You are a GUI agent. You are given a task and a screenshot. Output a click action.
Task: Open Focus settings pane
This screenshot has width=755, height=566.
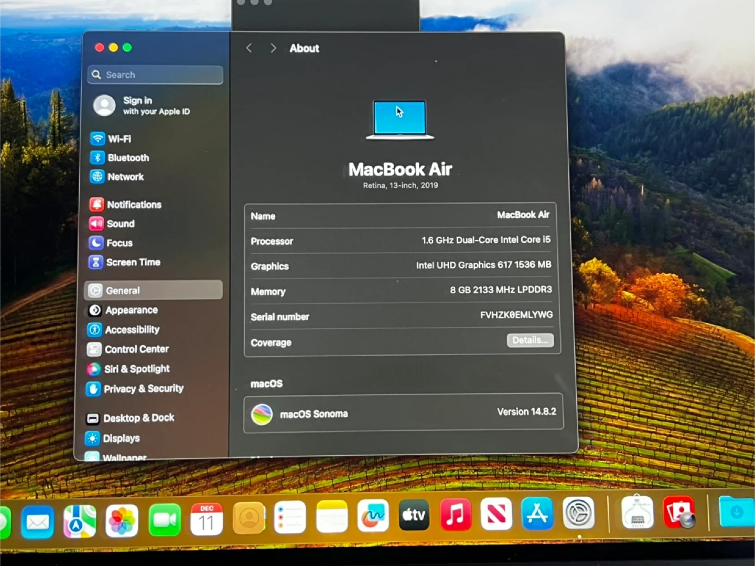(x=119, y=243)
